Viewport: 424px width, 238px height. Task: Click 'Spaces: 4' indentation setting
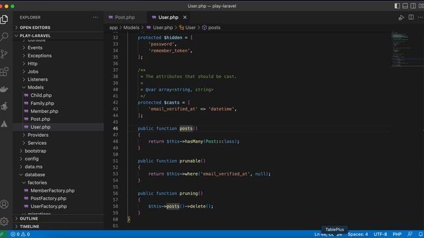tap(358, 234)
